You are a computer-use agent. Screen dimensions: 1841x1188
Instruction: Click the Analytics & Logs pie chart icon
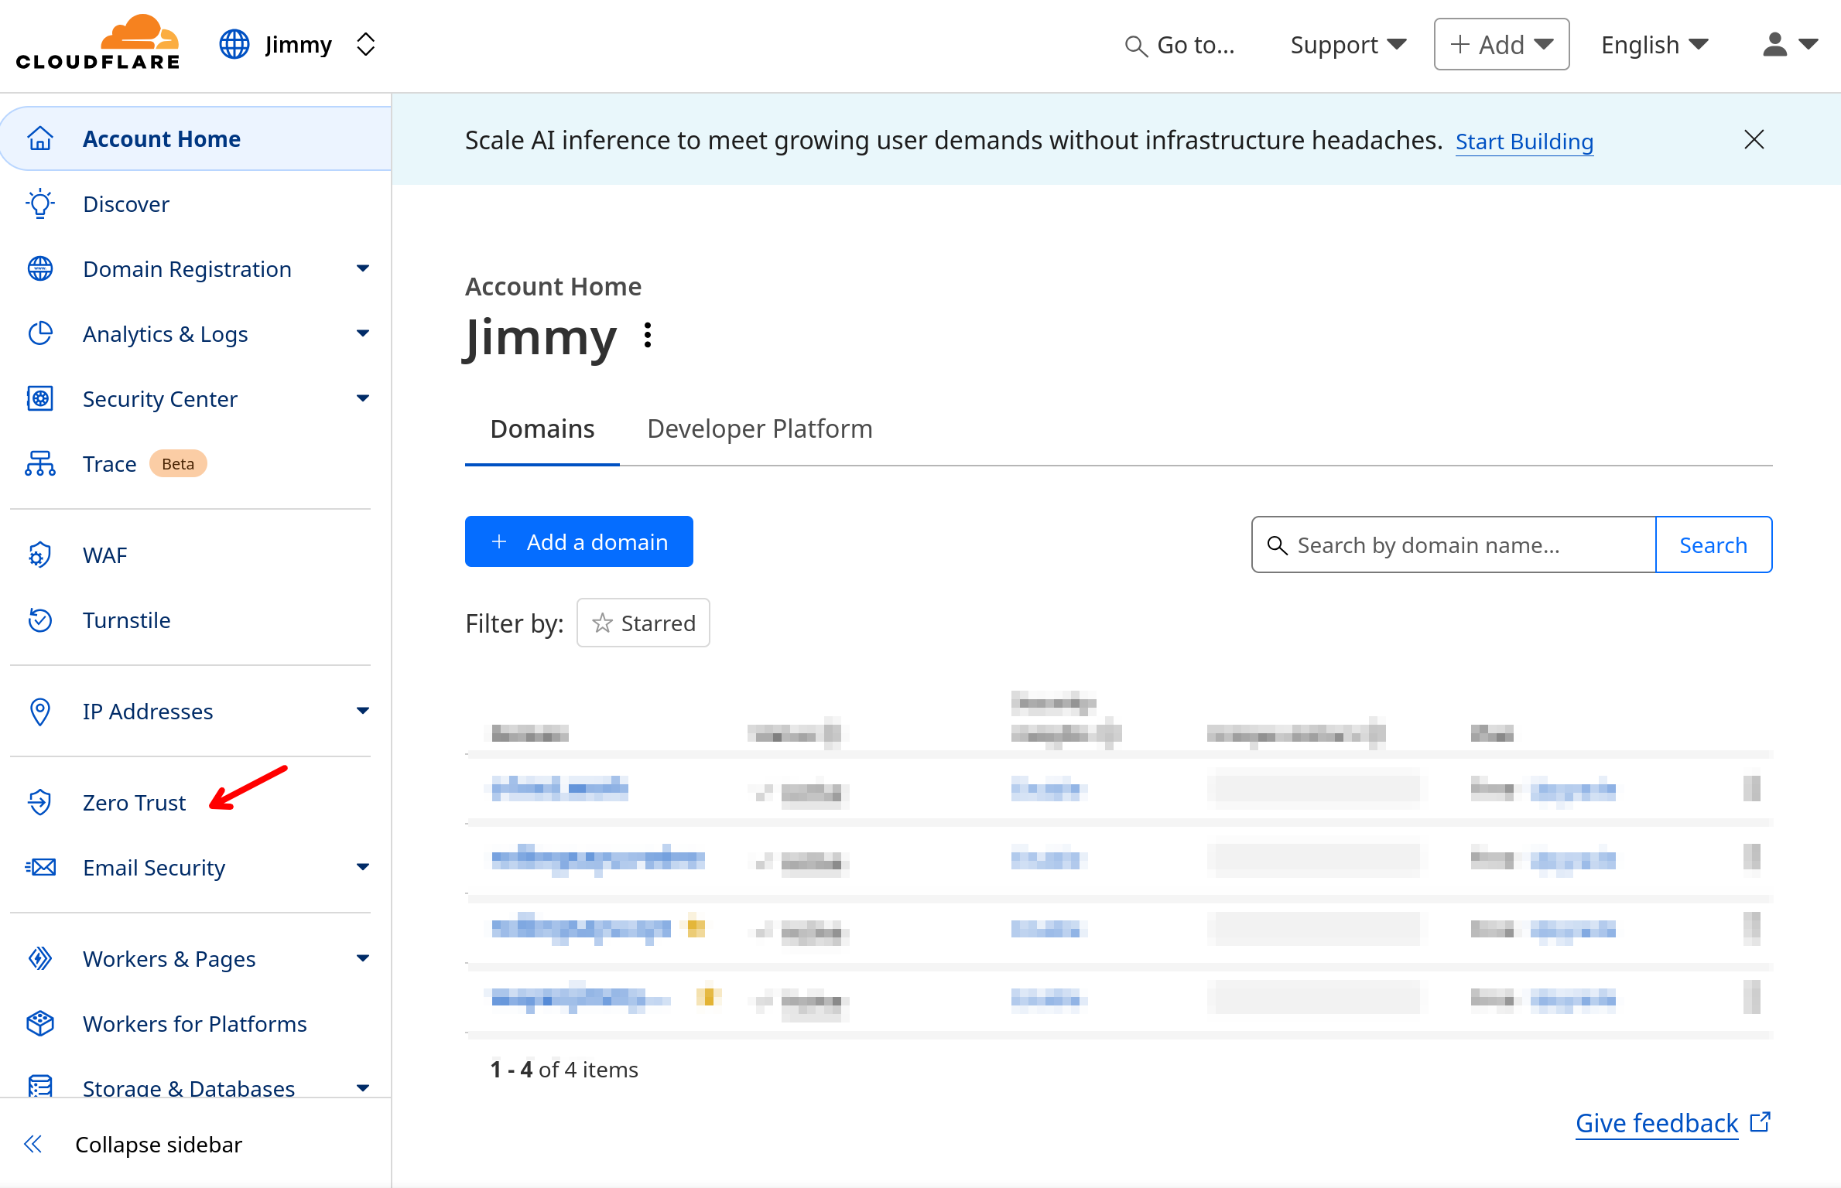(x=40, y=333)
